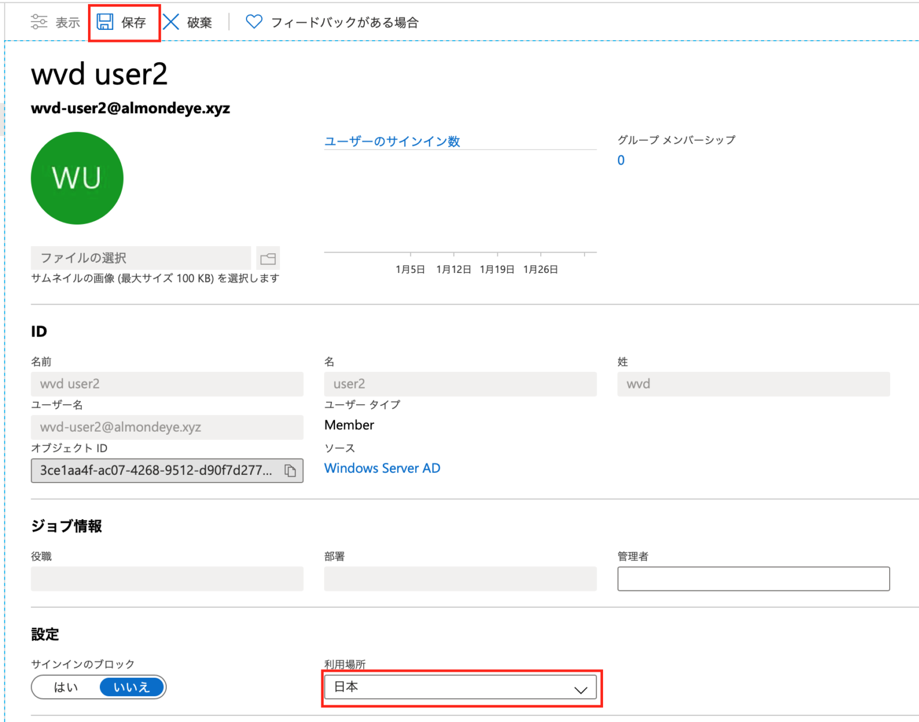Image resolution: width=919 pixels, height=722 pixels.
Task: Click the オブジェクトID text field
Action: 156,471
